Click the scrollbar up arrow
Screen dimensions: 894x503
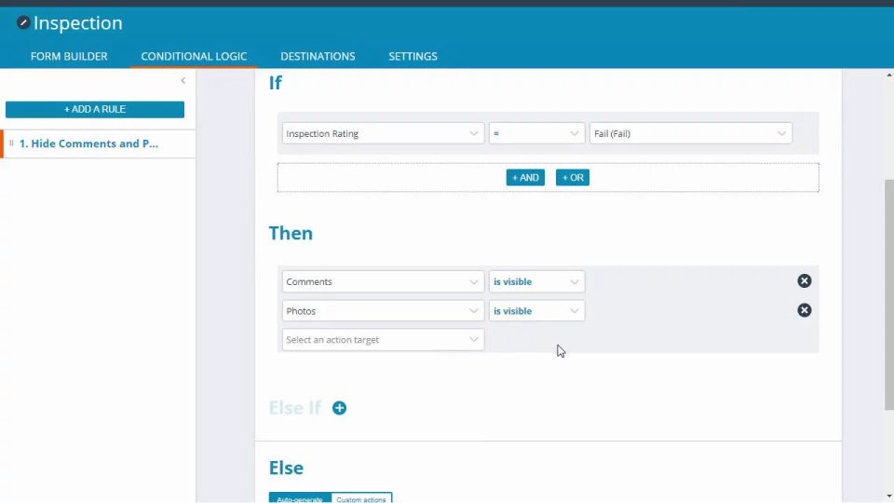pyautogui.click(x=888, y=75)
